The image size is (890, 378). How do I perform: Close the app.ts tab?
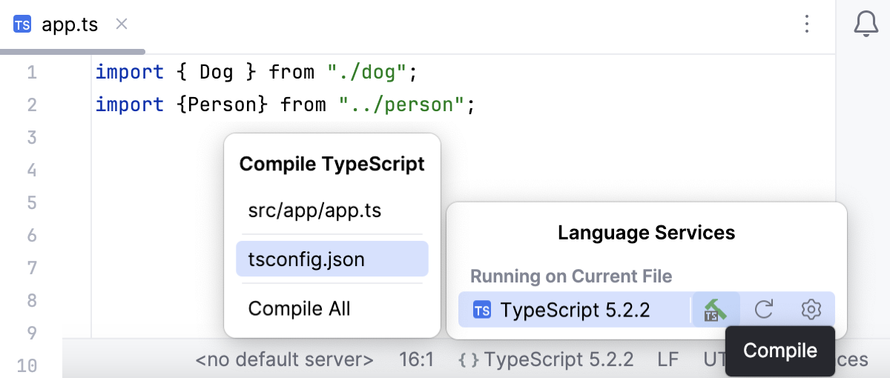point(122,24)
